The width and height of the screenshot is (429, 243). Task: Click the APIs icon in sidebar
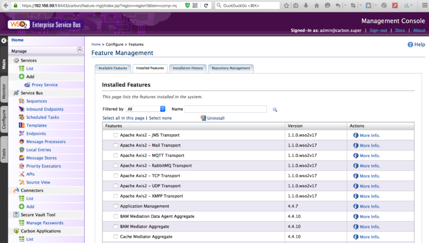[21, 174]
